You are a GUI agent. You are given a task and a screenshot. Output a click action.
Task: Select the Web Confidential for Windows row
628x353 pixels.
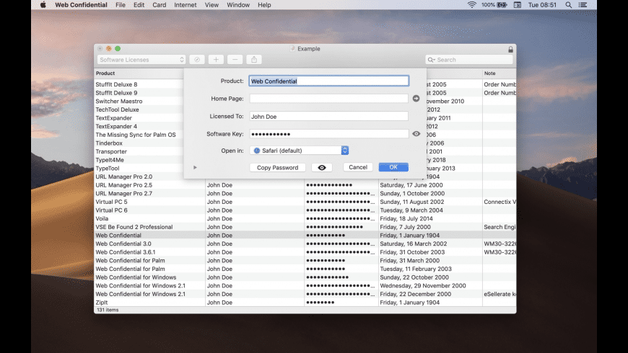pyautogui.click(x=305, y=277)
